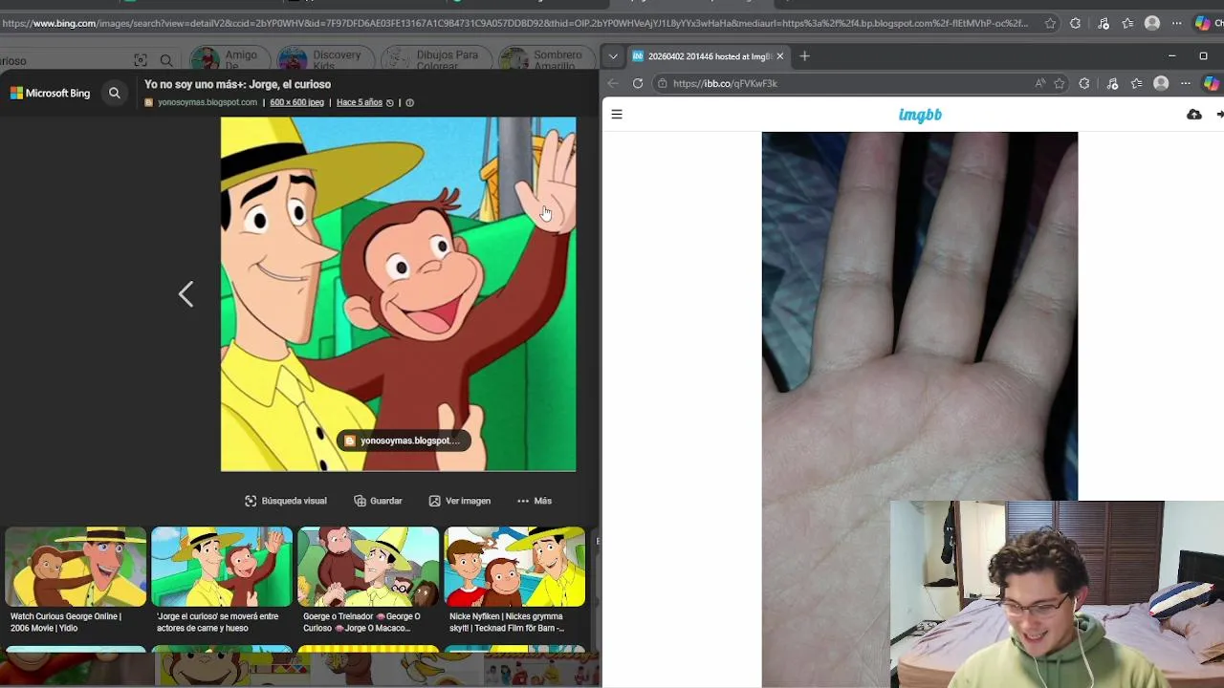Open Favorites list in ImgBB window toolbar
Viewport: 1224px width, 688px height.
[x=1136, y=83]
